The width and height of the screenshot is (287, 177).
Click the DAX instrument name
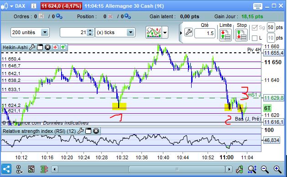tap(20, 6)
